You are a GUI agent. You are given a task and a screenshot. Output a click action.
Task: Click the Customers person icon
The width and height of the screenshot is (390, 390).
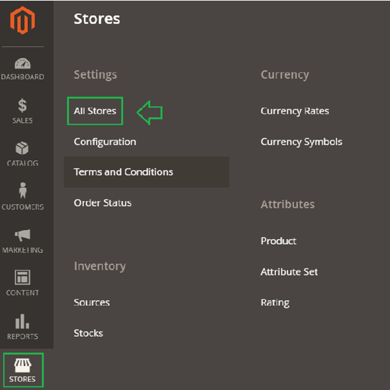22,191
